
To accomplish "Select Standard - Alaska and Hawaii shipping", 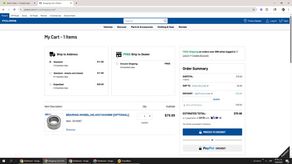I will tap(50, 73).
